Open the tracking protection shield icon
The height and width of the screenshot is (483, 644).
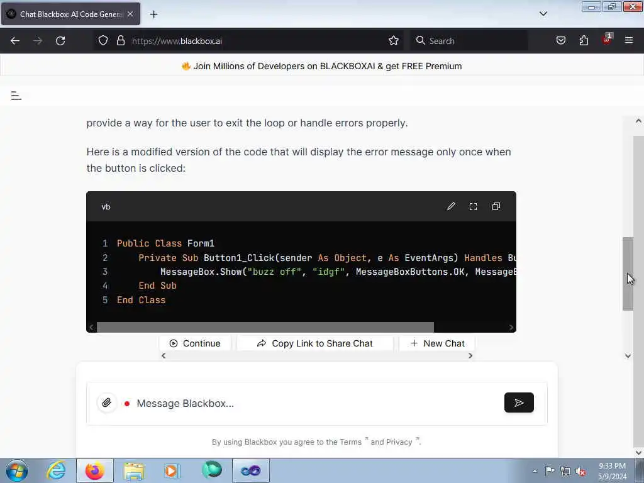(x=103, y=41)
